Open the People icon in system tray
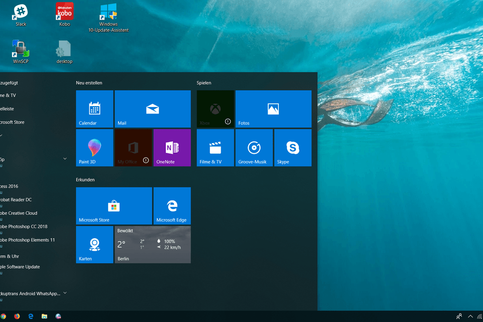 [x=459, y=317]
